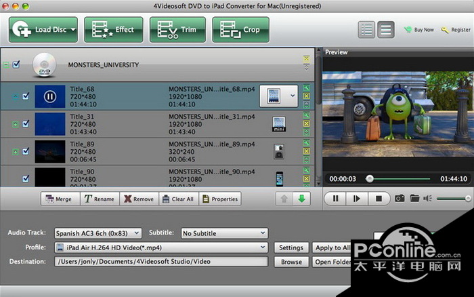This screenshot has width=474, height=297.
Task: Click the Load Disc button
Action: (x=43, y=30)
